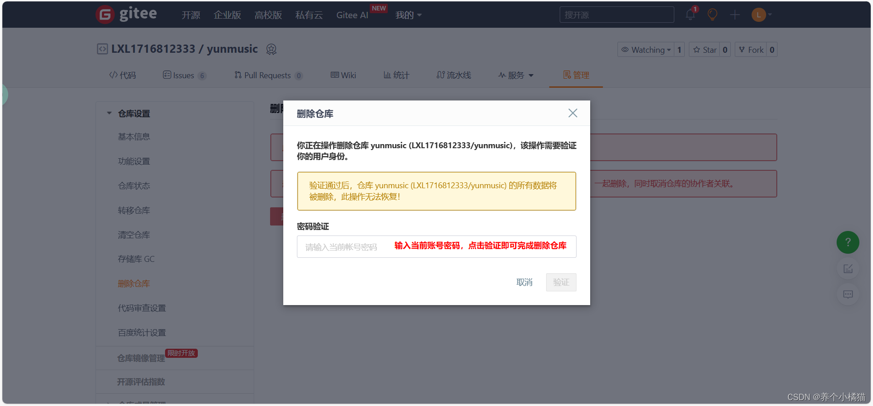This screenshot has width=873, height=406.
Task: Open 企业版 in top navigation
Action: pyautogui.click(x=227, y=15)
